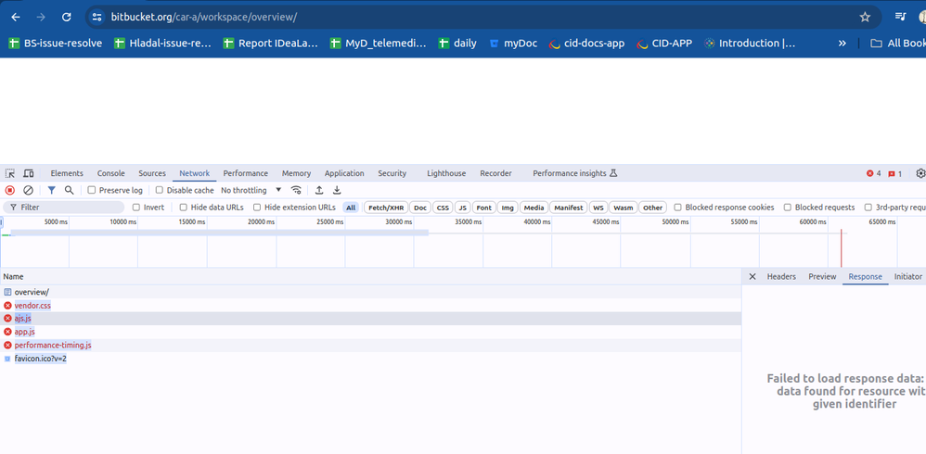Screen dimensions: 926x454
Task: Select the failed vendor.css request
Action: [371, 306]
